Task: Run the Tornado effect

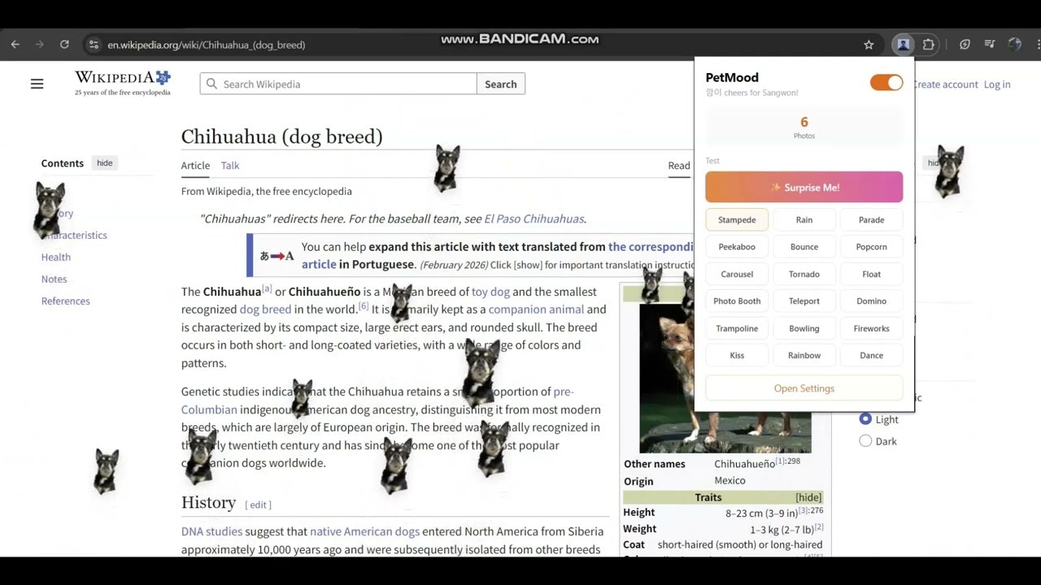Action: (x=804, y=274)
